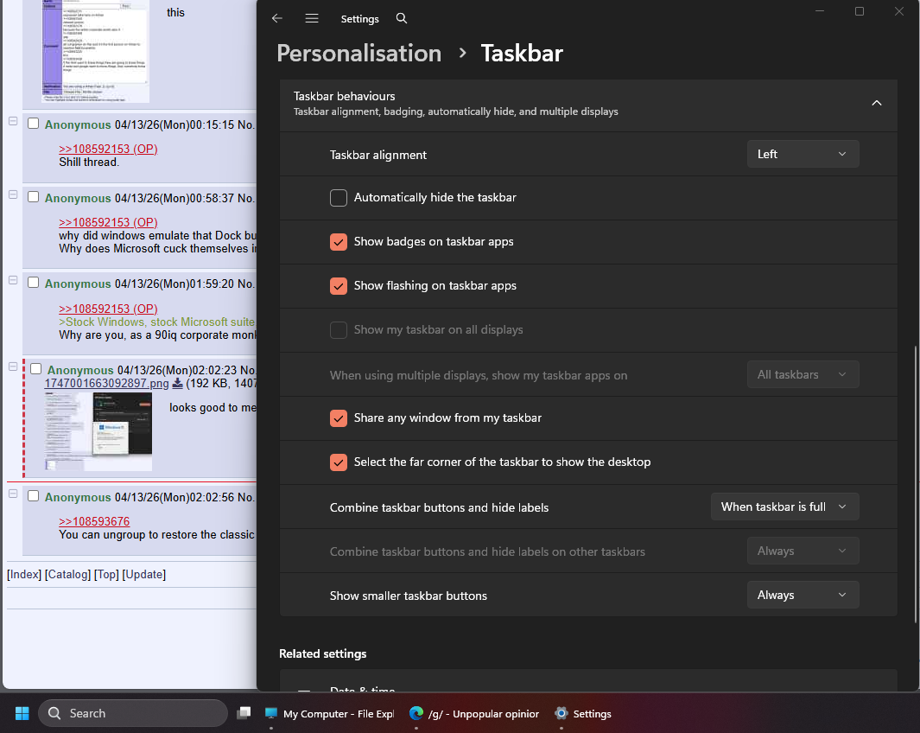Uncheck Show flashing on taskbar apps

tap(339, 286)
